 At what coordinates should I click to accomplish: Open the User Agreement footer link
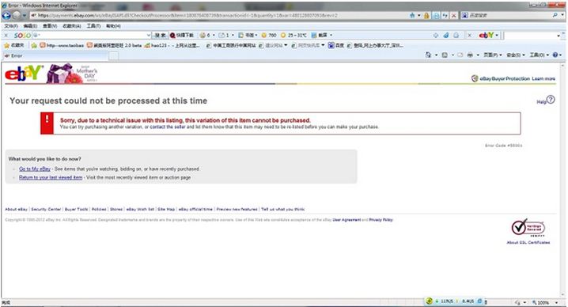click(x=346, y=220)
